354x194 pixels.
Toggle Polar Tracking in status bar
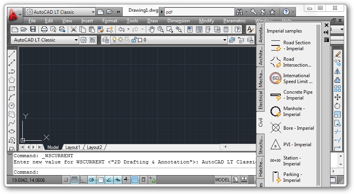pyautogui.click(x=91, y=179)
